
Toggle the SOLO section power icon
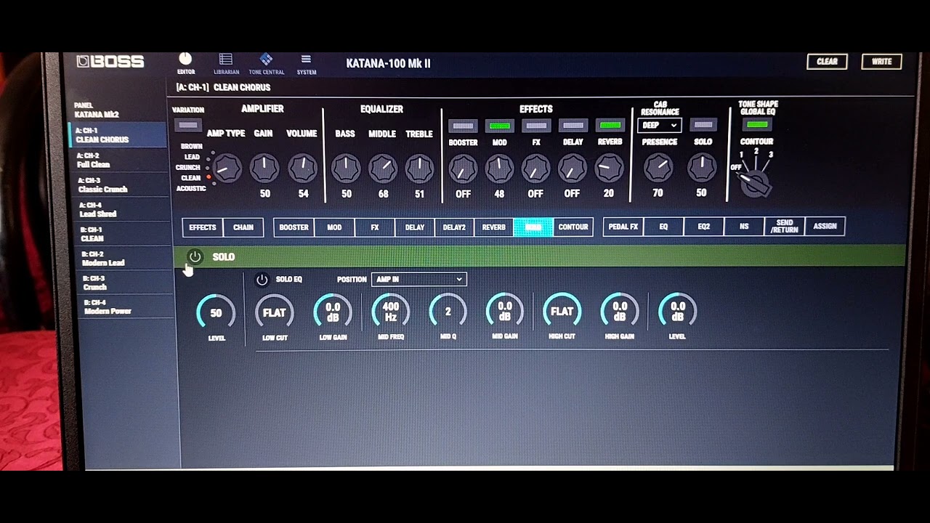pyautogui.click(x=195, y=256)
